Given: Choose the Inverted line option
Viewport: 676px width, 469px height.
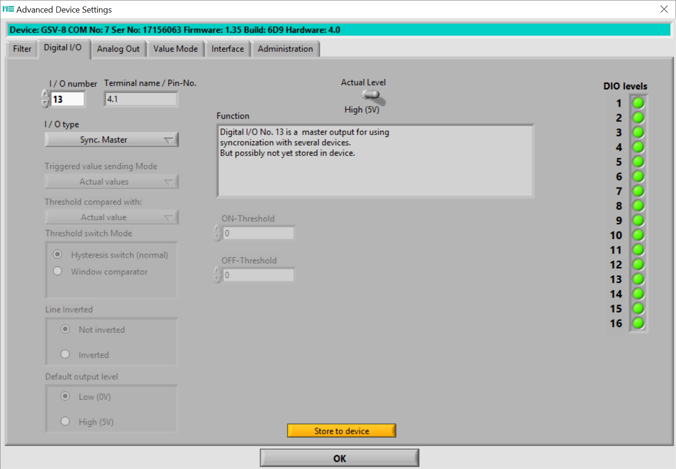Looking at the screenshot, I should tap(66, 354).
